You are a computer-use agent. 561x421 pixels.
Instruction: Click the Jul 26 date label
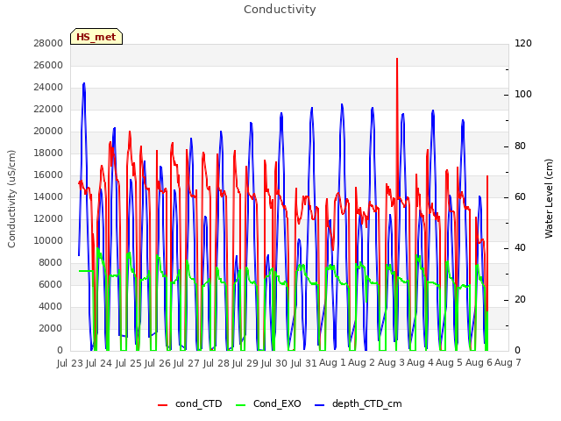158,363
